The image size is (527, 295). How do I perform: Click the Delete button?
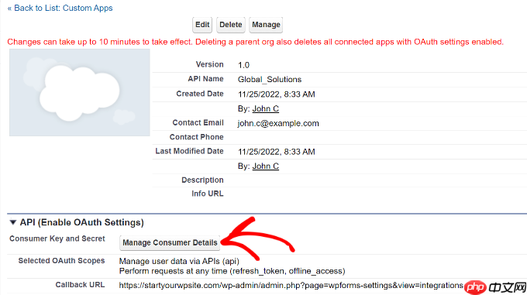(231, 25)
